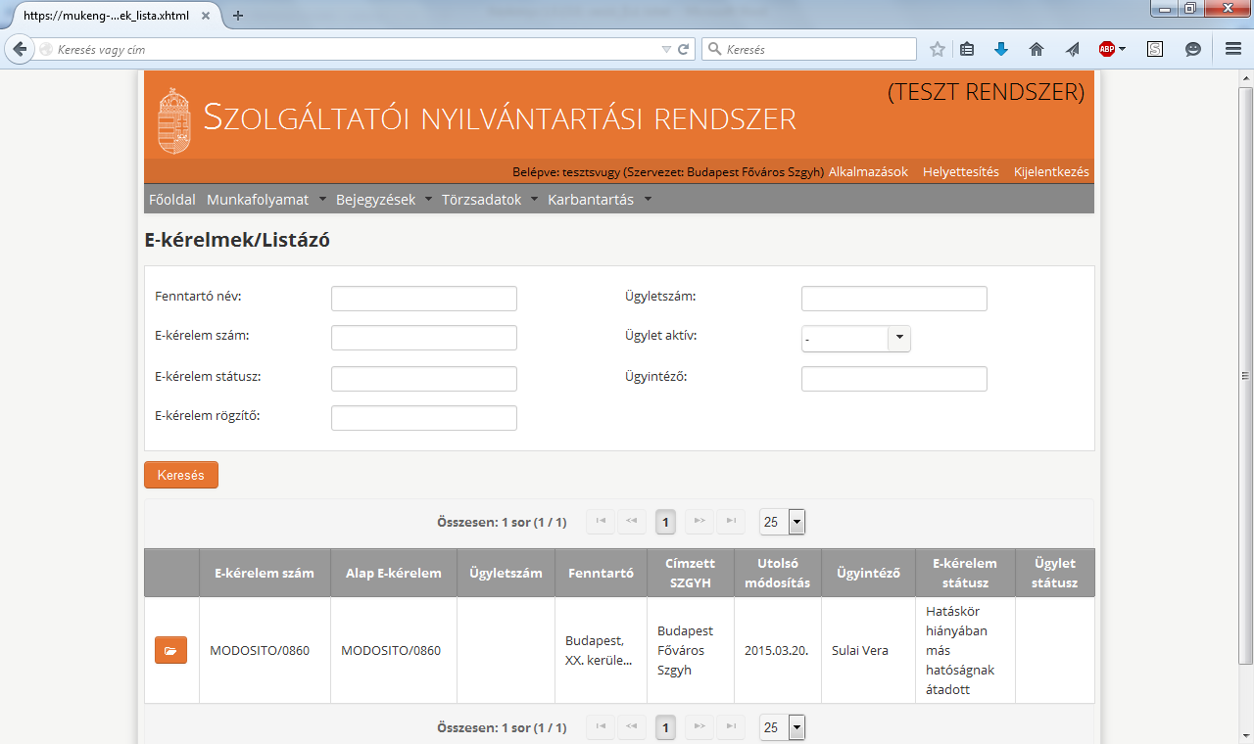The width and height of the screenshot is (1254, 744).
Task: Open the URL bar history dropdown arrow
Action: pyautogui.click(x=666, y=49)
